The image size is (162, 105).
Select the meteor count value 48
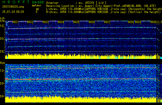point(37,9)
